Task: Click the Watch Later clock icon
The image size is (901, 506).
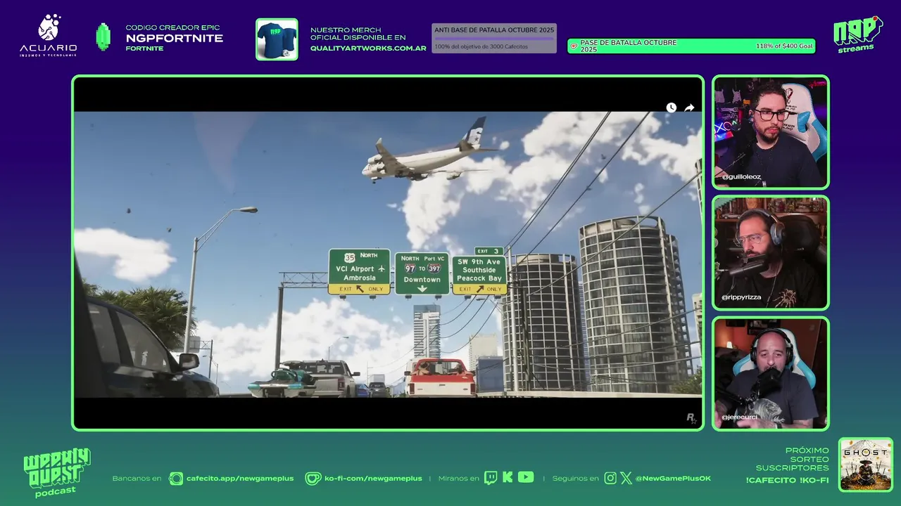Action: pyautogui.click(x=671, y=108)
